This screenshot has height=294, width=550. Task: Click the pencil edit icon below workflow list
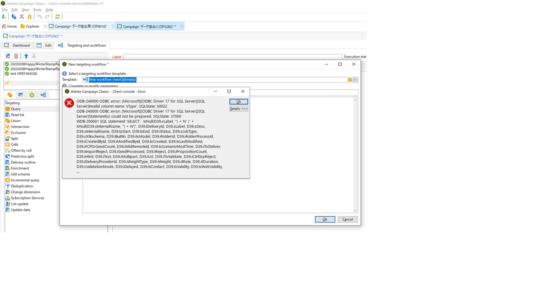(x=7, y=83)
